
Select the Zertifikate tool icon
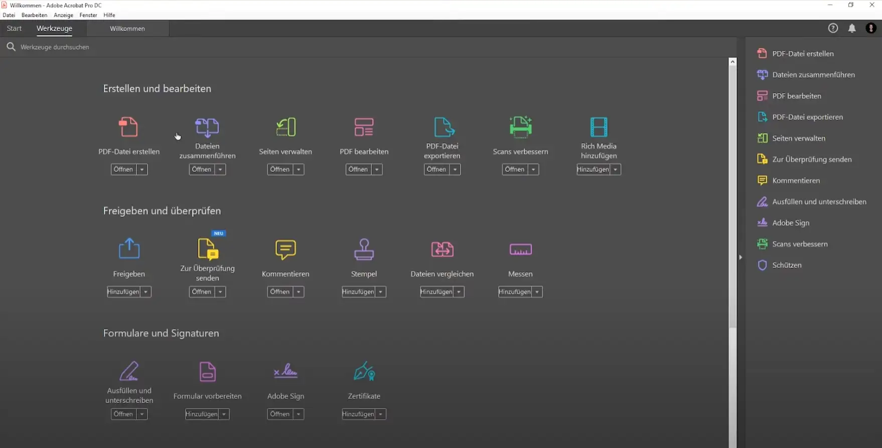(364, 372)
